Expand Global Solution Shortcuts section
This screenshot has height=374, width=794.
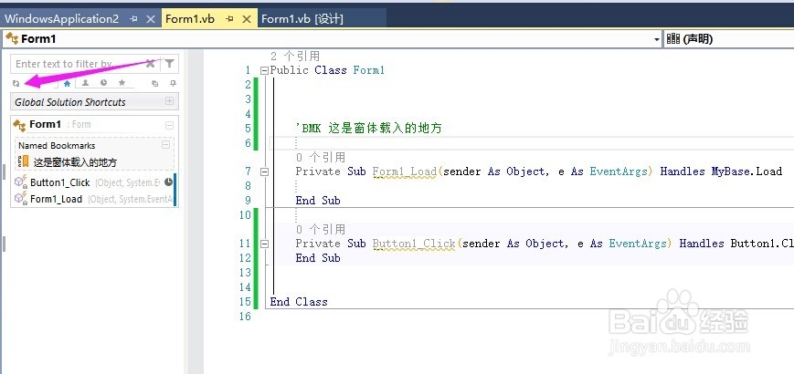(170, 101)
